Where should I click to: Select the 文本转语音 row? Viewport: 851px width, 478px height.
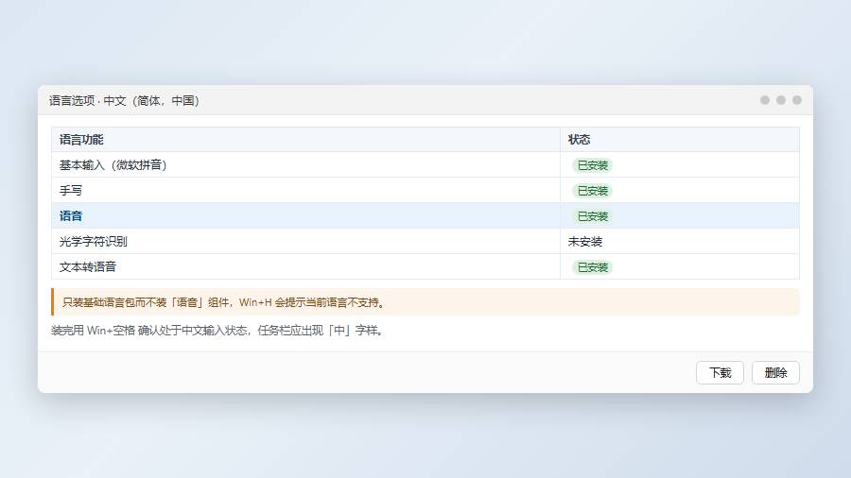tap(425, 266)
